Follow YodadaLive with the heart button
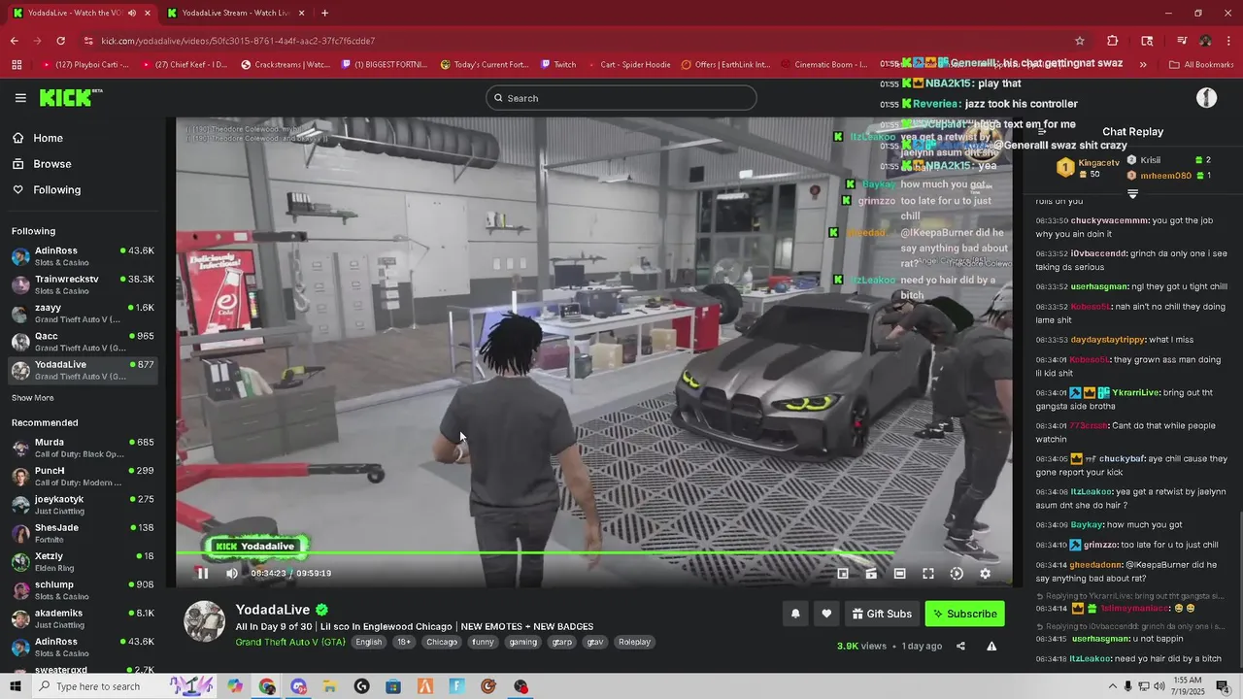 [x=826, y=614]
